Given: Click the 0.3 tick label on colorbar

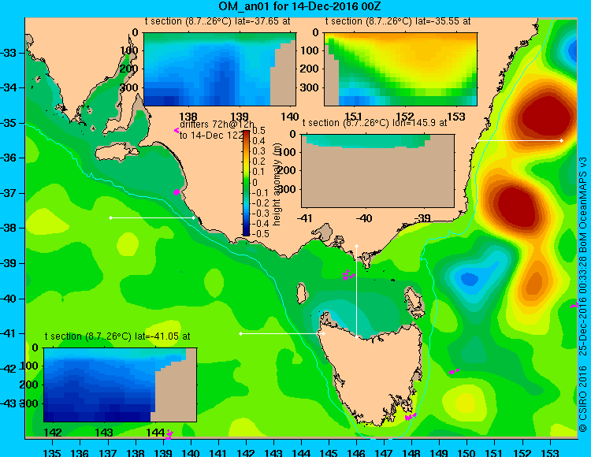Looking at the screenshot, I should pyautogui.click(x=258, y=151).
